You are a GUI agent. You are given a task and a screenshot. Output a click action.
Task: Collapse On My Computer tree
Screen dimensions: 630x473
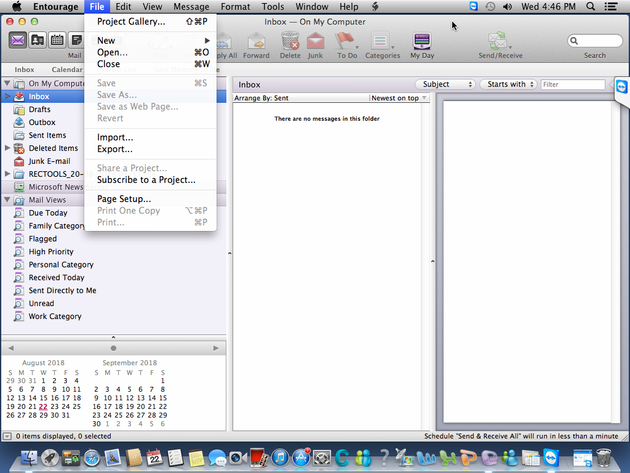7,83
